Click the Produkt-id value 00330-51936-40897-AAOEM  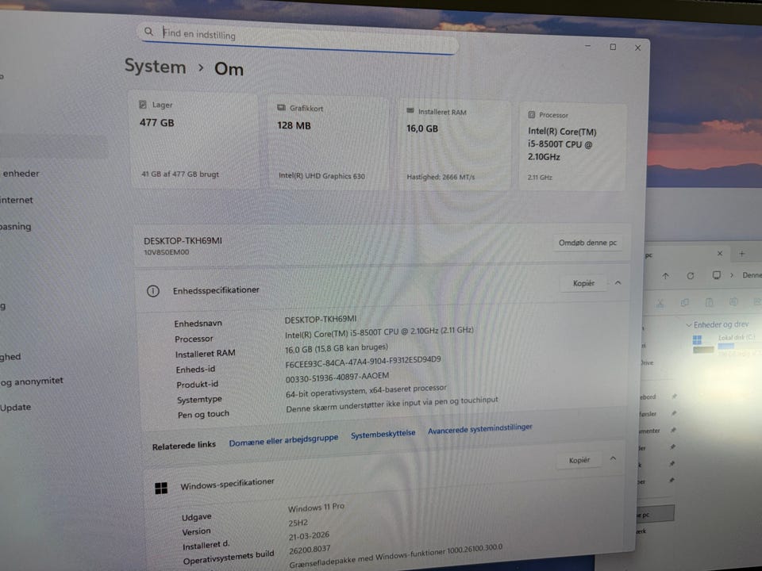click(x=337, y=377)
